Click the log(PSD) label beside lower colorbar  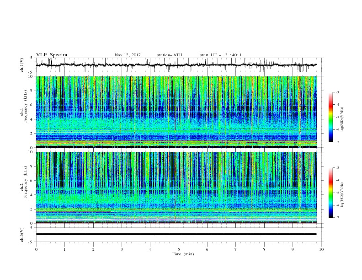tap(342, 194)
